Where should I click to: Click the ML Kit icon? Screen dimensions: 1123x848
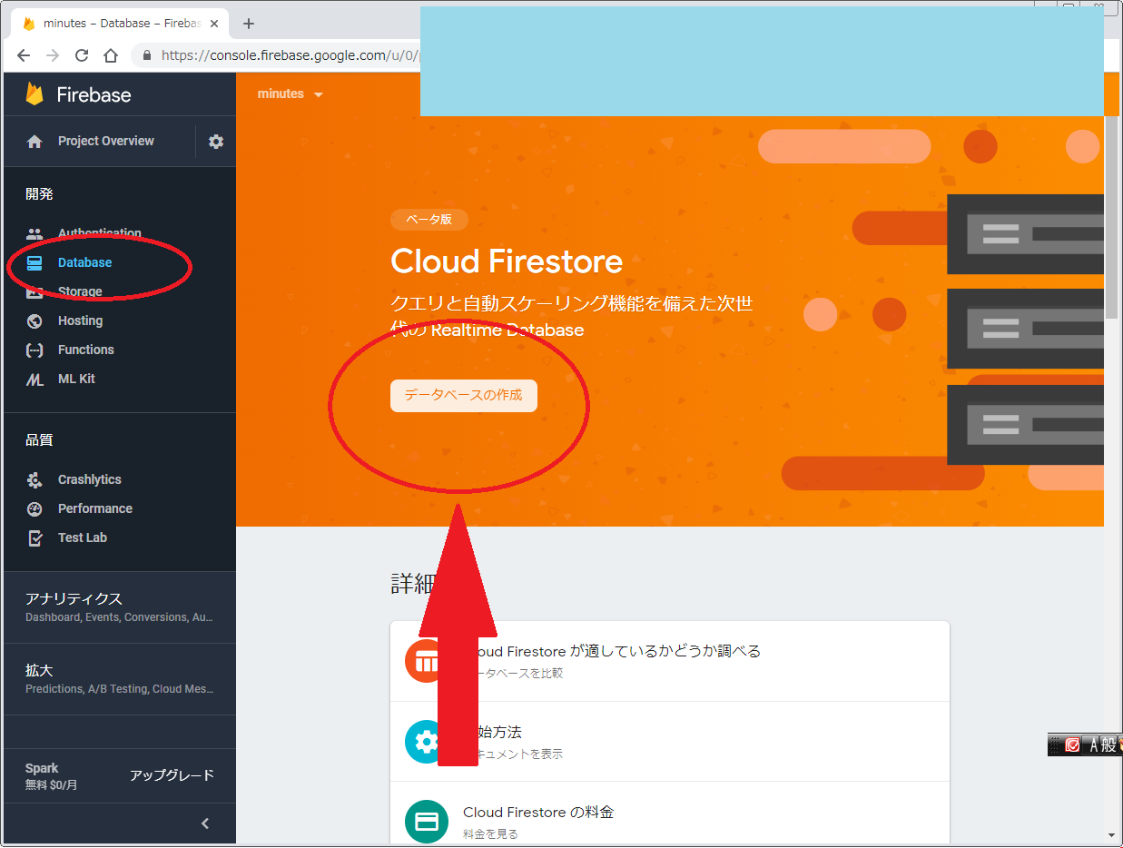click(x=34, y=380)
